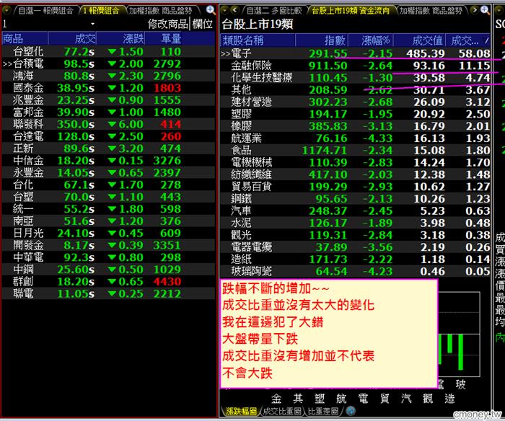Open middle panel 加權指數 商品盤勢 tab

coord(431,11)
